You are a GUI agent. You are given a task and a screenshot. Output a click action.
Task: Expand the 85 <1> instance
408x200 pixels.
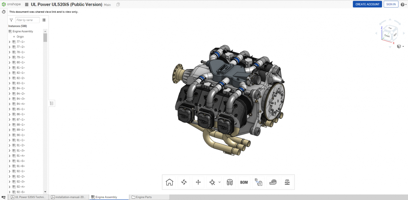pyautogui.click(x=10, y=109)
